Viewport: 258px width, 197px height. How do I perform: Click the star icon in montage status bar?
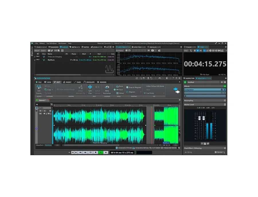179,148
